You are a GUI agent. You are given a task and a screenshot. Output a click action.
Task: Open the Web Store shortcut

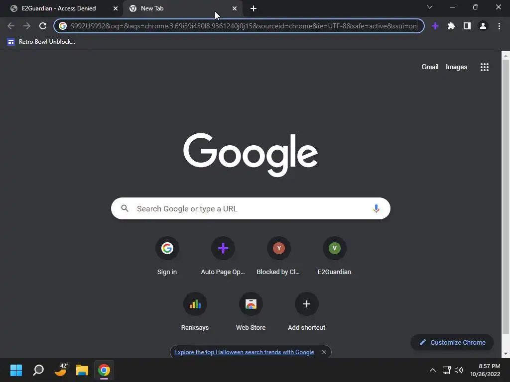tap(251, 312)
